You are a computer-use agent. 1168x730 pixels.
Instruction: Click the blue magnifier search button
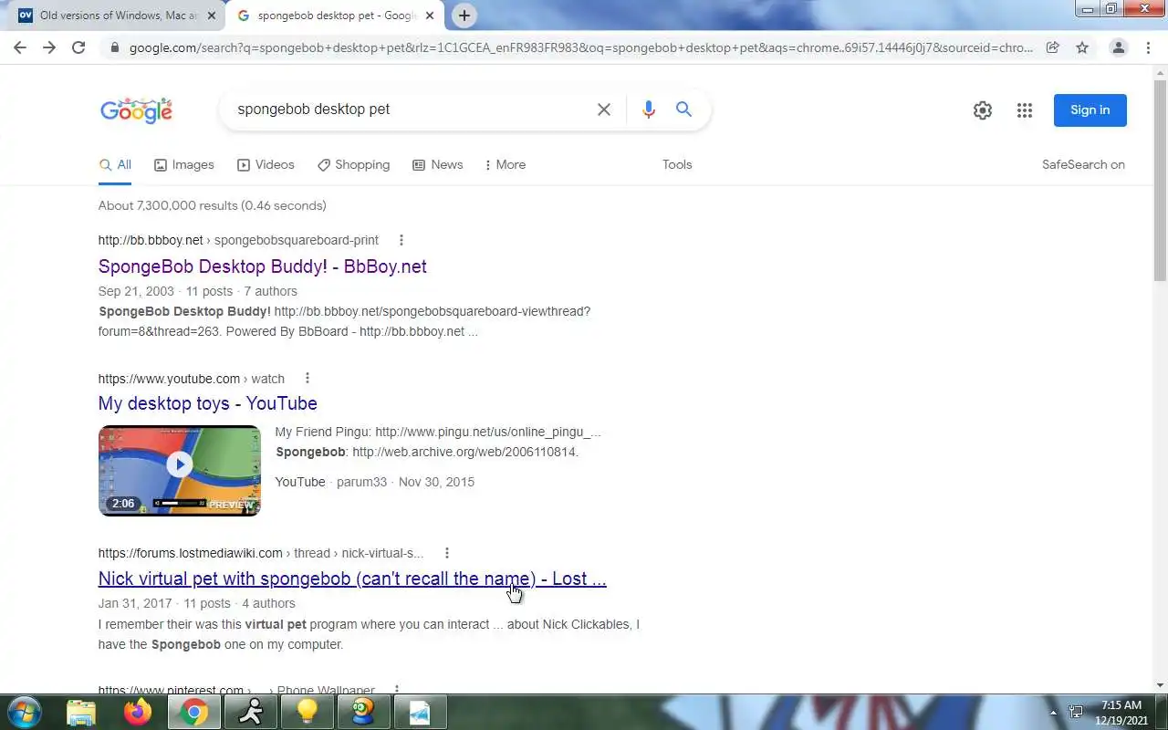click(683, 109)
